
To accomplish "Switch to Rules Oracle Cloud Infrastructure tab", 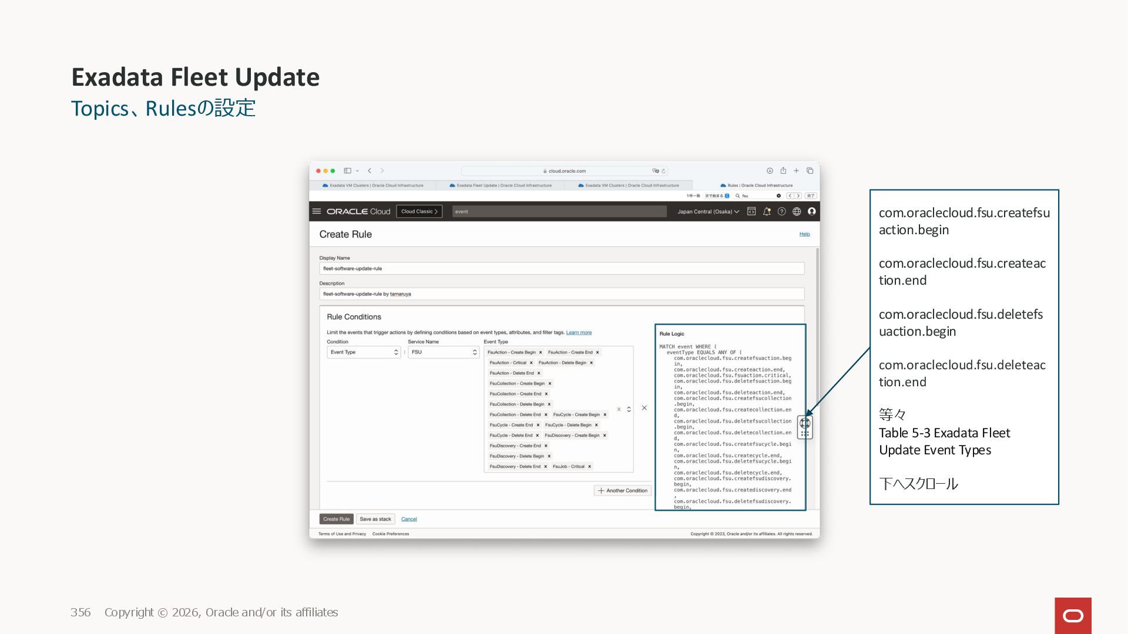I will (757, 186).
